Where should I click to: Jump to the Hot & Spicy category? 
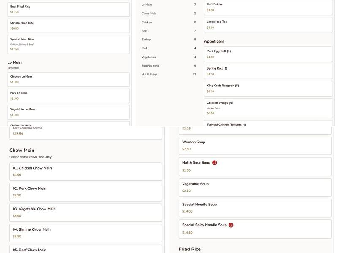tap(168, 75)
